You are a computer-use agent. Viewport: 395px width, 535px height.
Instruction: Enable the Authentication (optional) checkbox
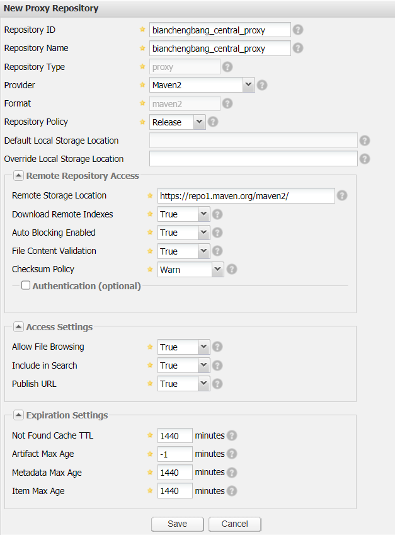[x=26, y=285]
